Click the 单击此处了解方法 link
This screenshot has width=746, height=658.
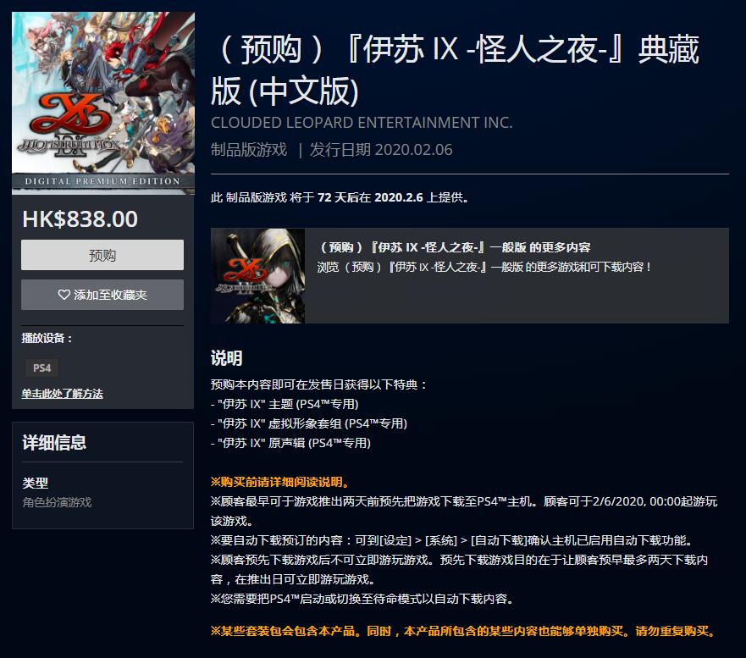coord(62,394)
